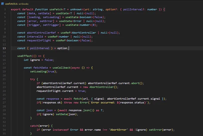Click 'setLoading' in the line 5 declaration
Screen dimensions: 203x136
pos(51,17)
